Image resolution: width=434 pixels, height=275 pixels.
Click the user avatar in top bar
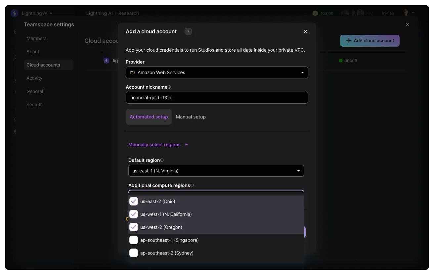point(406,13)
